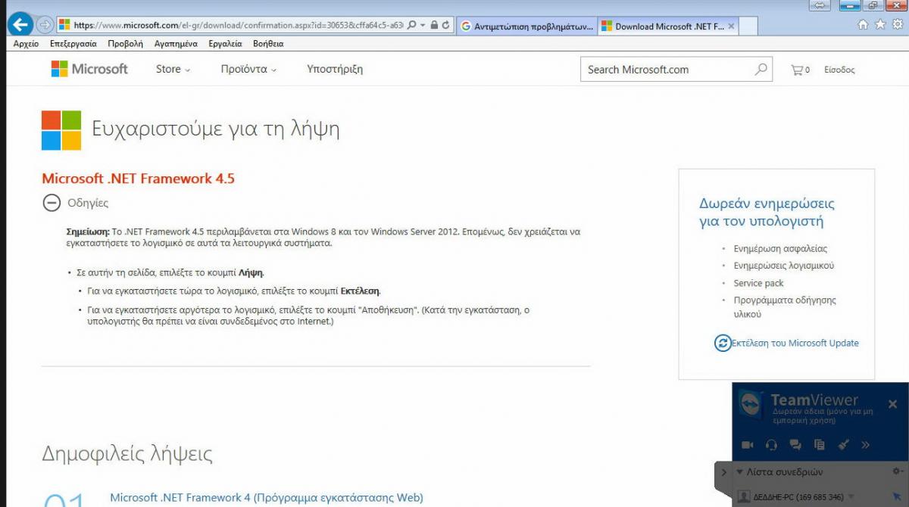Open the ΔΕΔΔΗΕ-PC participant dropdown arrow

click(851, 497)
